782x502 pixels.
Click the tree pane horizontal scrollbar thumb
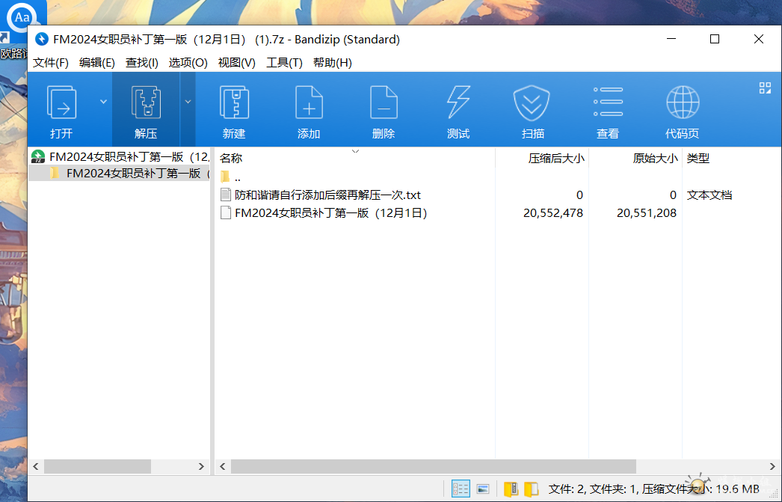[x=97, y=467]
